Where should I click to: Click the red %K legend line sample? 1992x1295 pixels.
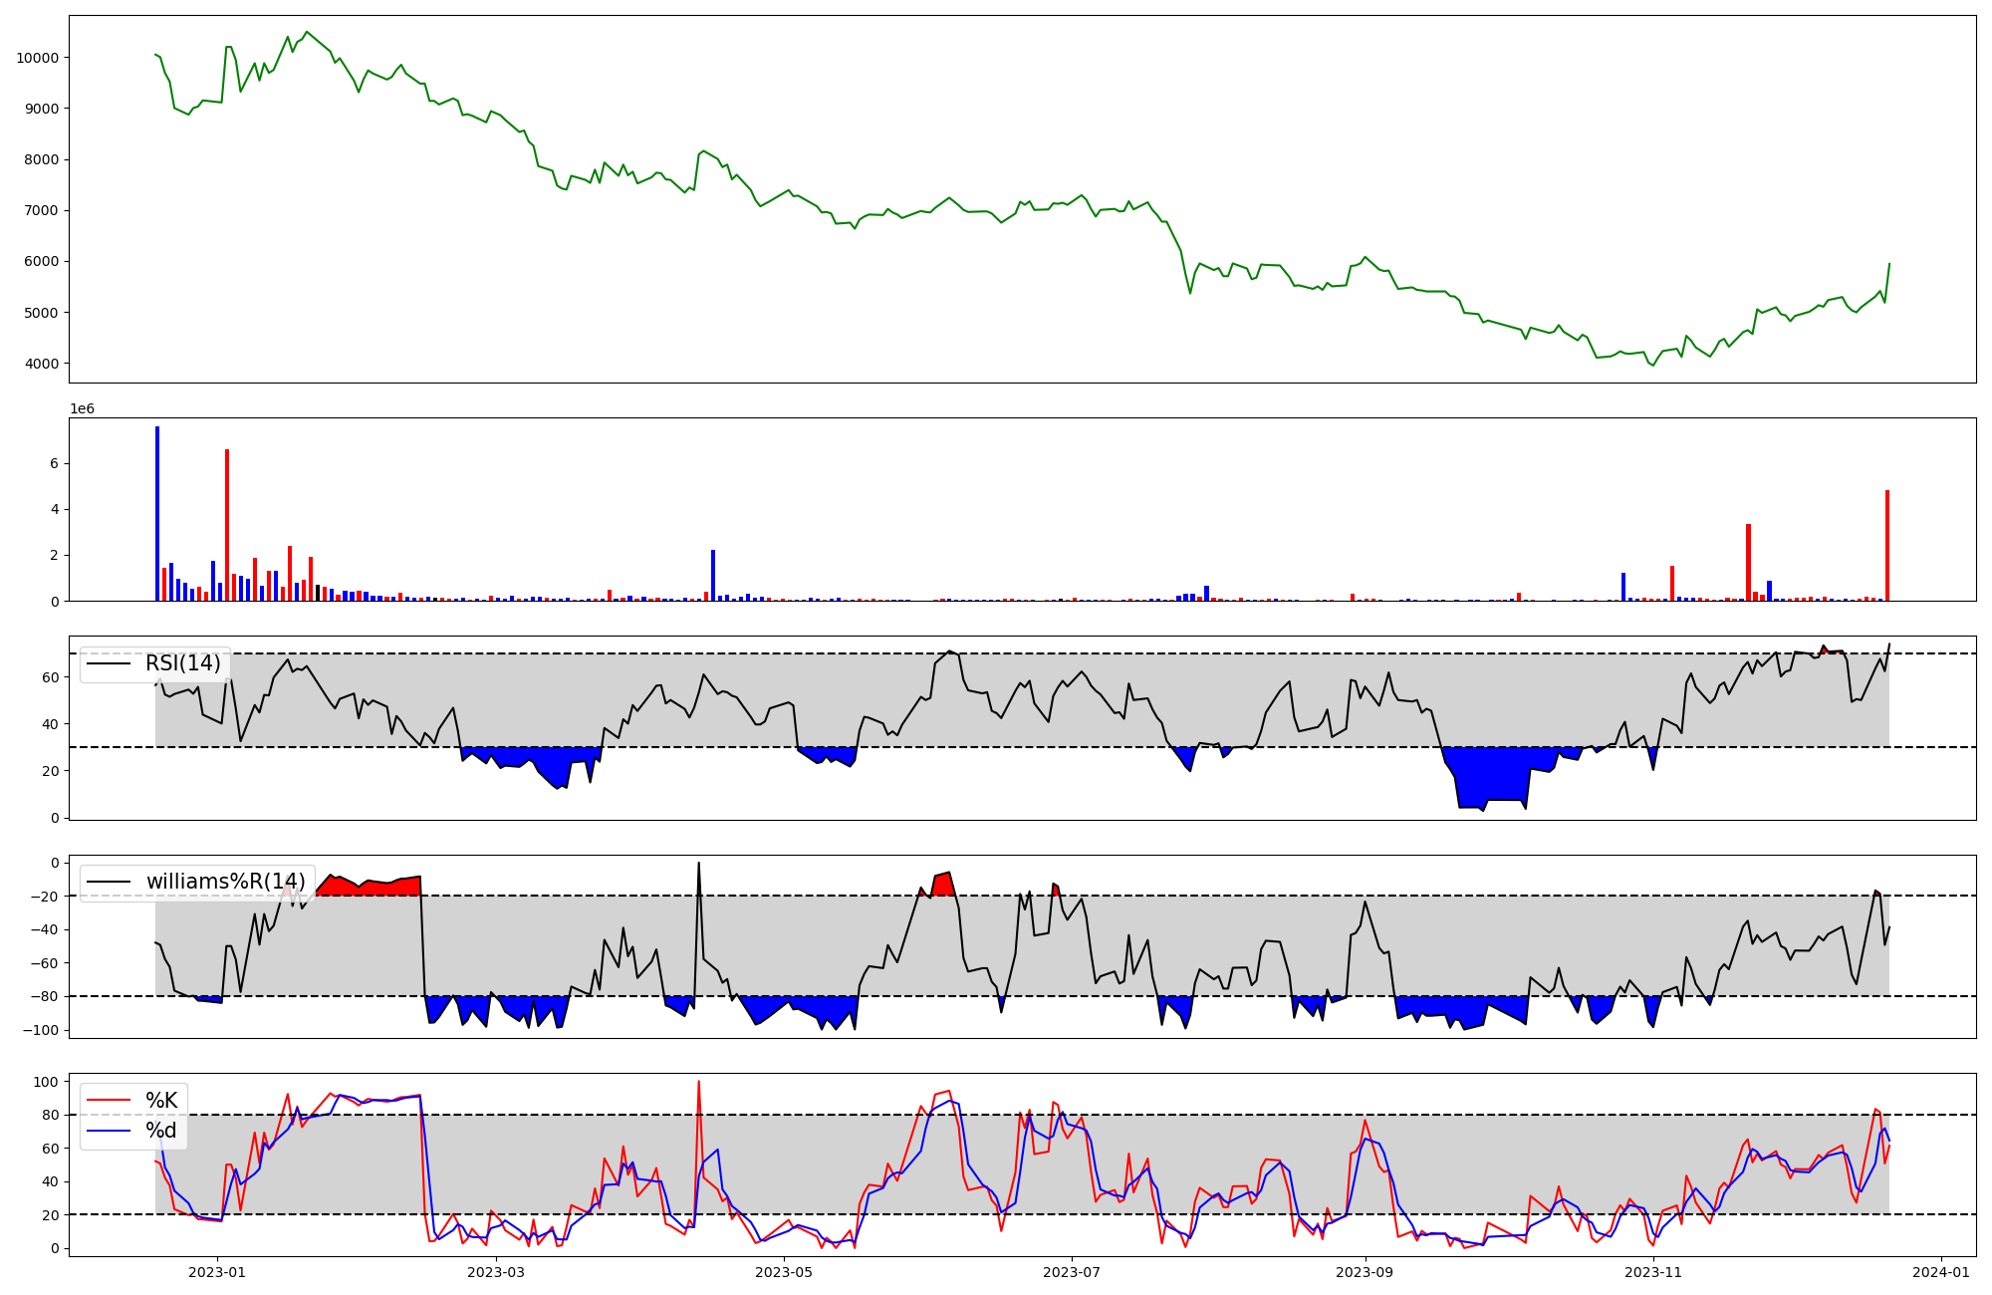pyautogui.click(x=109, y=1100)
